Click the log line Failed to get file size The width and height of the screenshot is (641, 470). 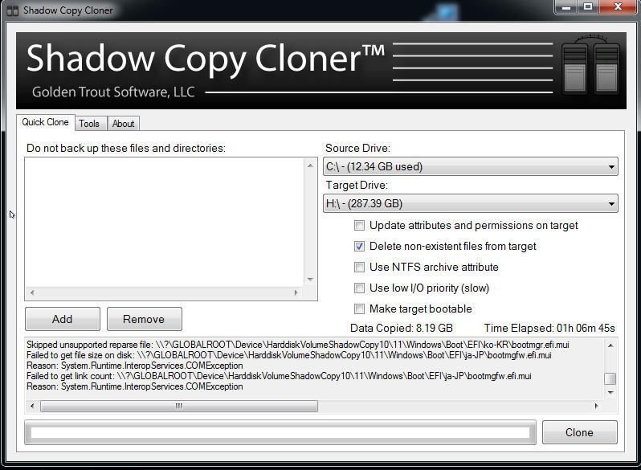point(288,355)
